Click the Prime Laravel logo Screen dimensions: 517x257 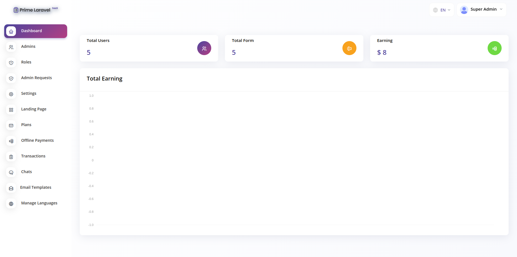36,10
